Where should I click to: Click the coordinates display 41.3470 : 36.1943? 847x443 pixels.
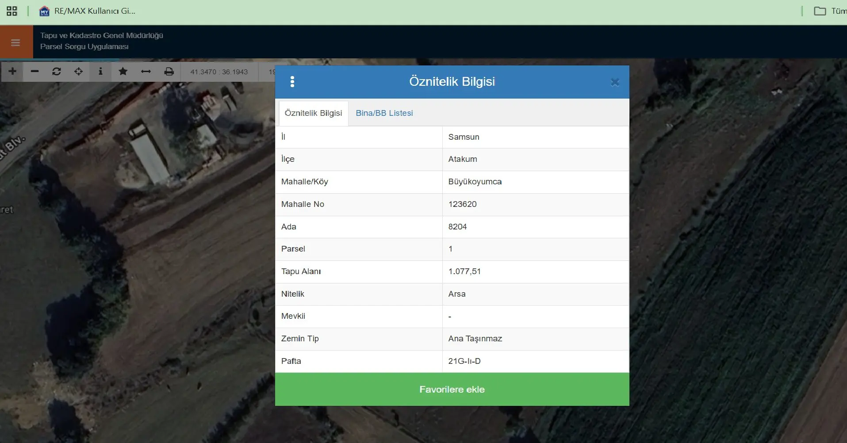click(x=219, y=72)
